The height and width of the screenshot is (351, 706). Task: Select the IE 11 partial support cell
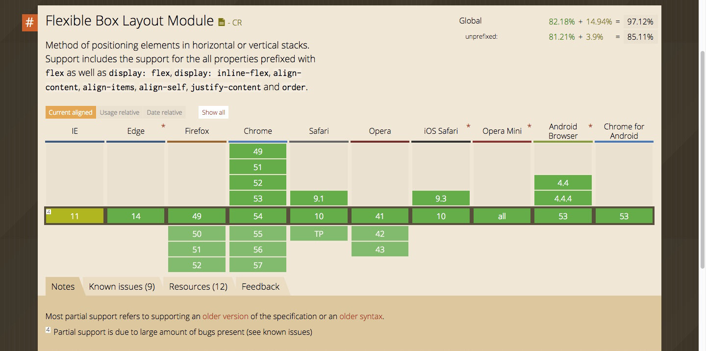click(75, 216)
